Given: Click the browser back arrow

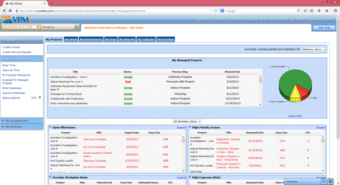Looking at the screenshot, I should (4, 11).
